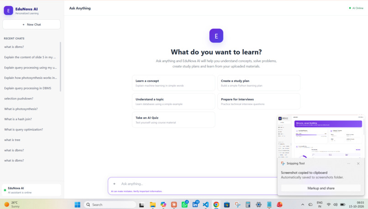Open Copilot from taskbar
This screenshot has height=209, width=368.
pyautogui.click(x=163, y=204)
